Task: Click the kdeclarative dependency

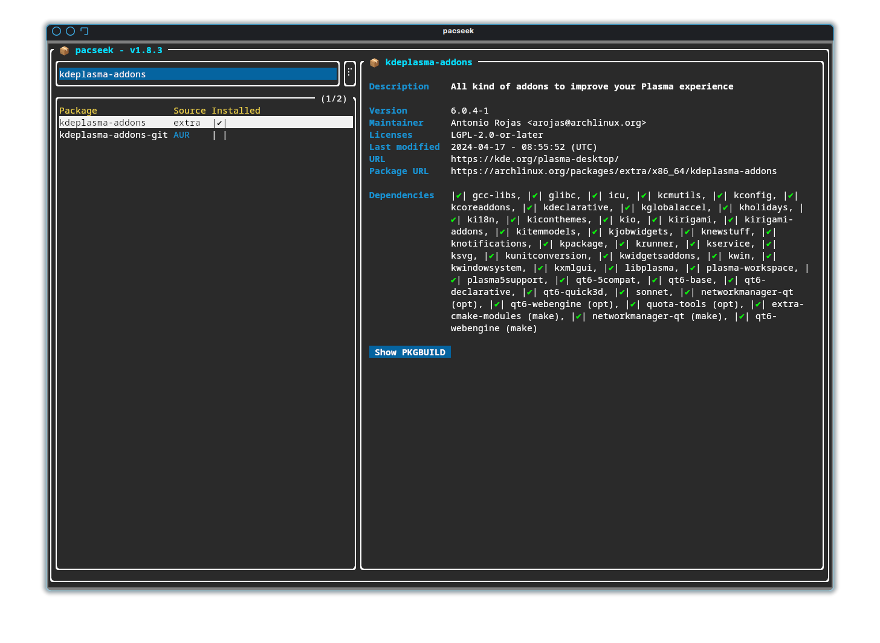Action: pos(576,207)
